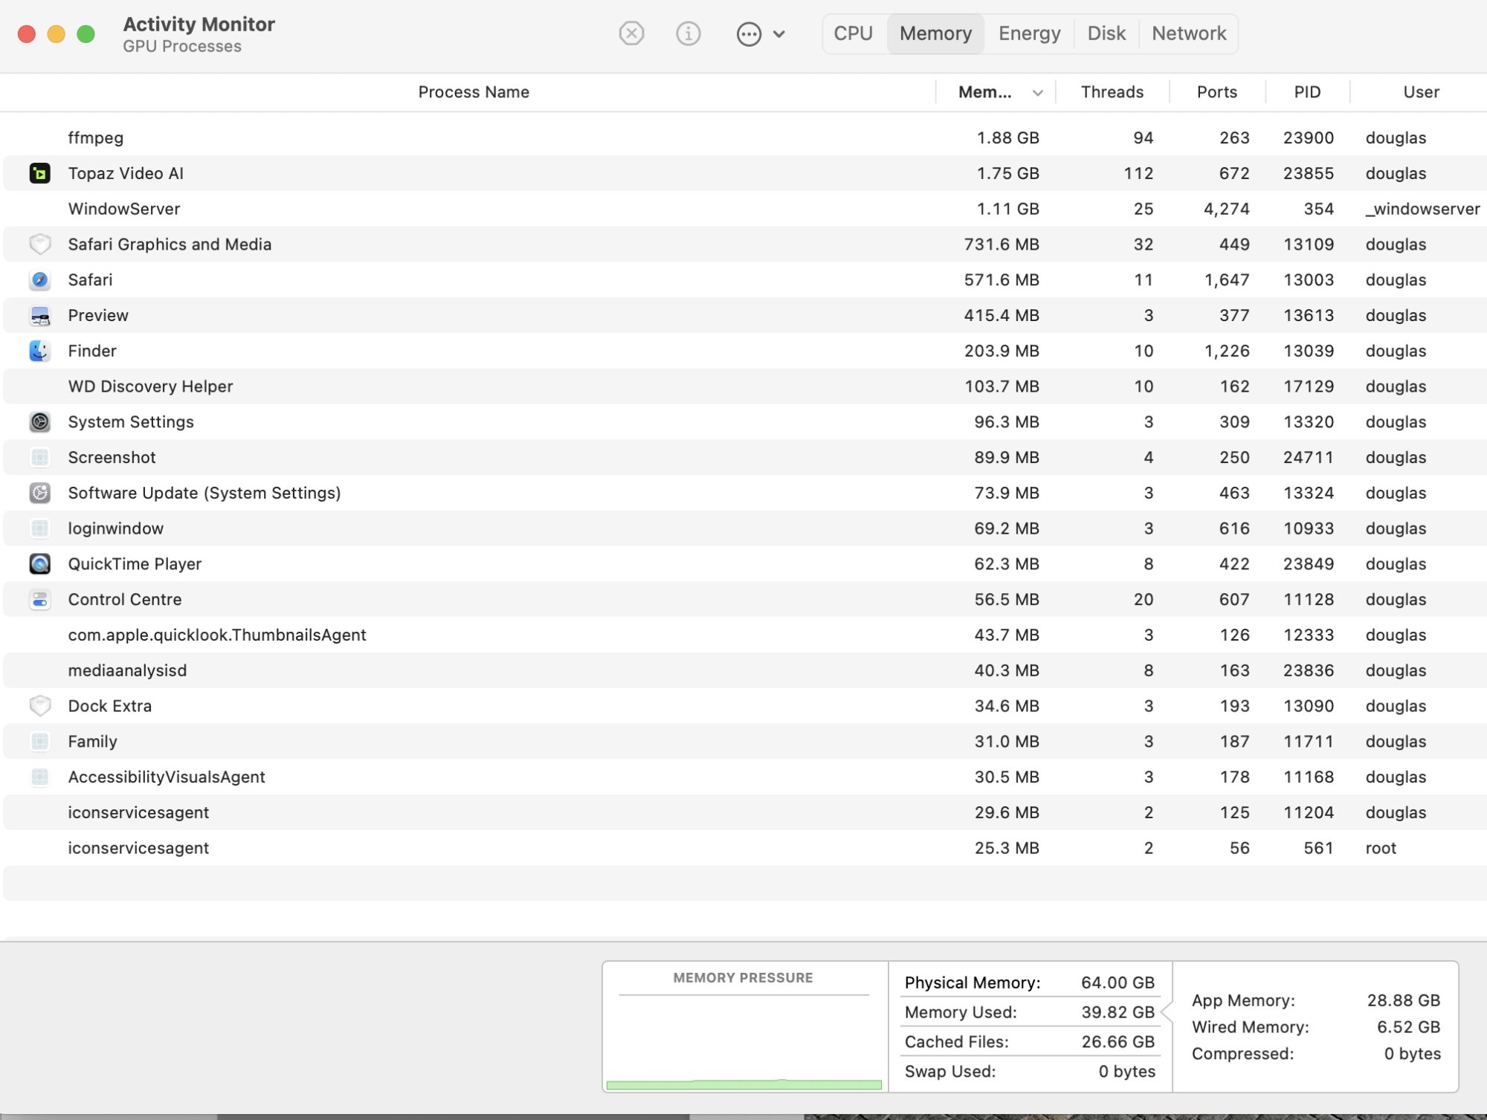Viewport: 1487px width, 1120px height.
Task: Click the Finder face icon
Action: click(40, 351)
